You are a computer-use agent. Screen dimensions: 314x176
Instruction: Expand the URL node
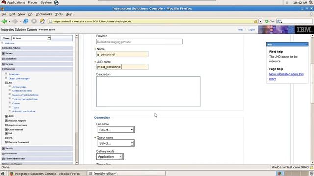6,138
